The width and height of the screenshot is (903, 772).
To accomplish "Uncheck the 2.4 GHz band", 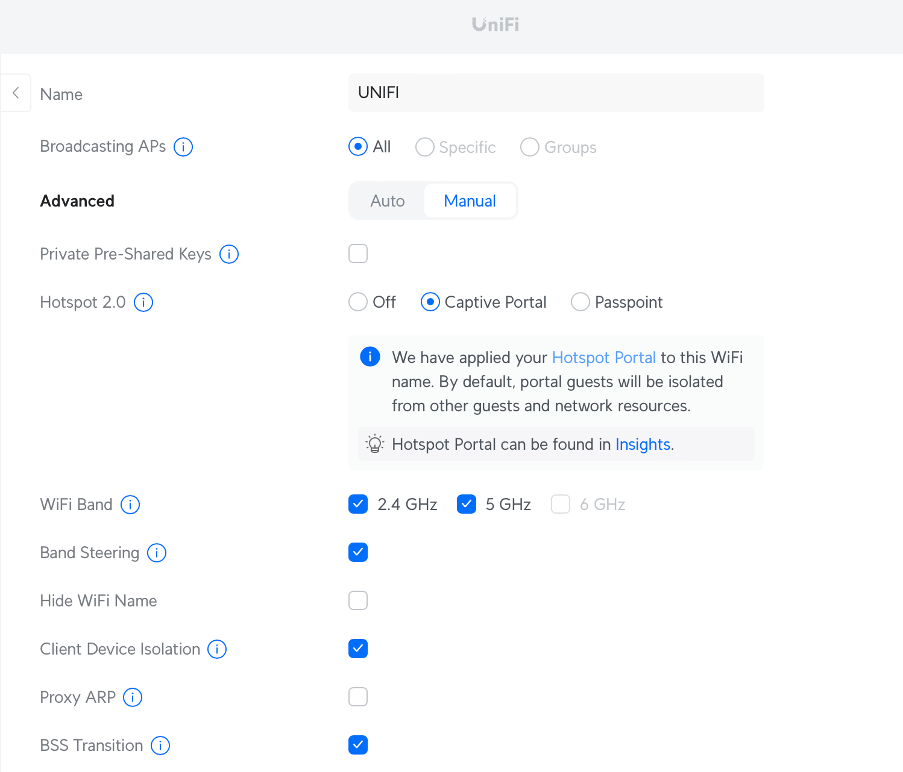I will pyautogui.click(x=358, y=504).
